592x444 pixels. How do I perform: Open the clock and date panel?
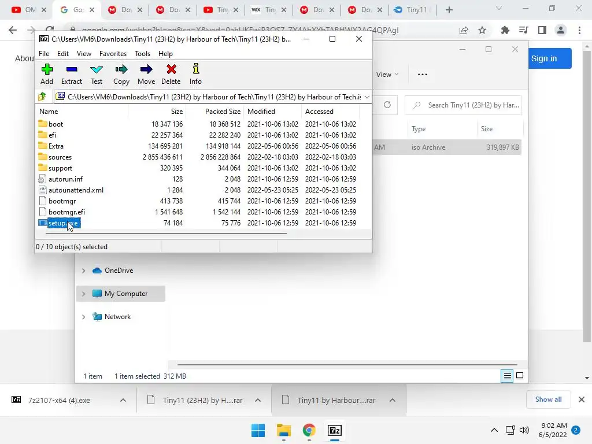(553, 430)
